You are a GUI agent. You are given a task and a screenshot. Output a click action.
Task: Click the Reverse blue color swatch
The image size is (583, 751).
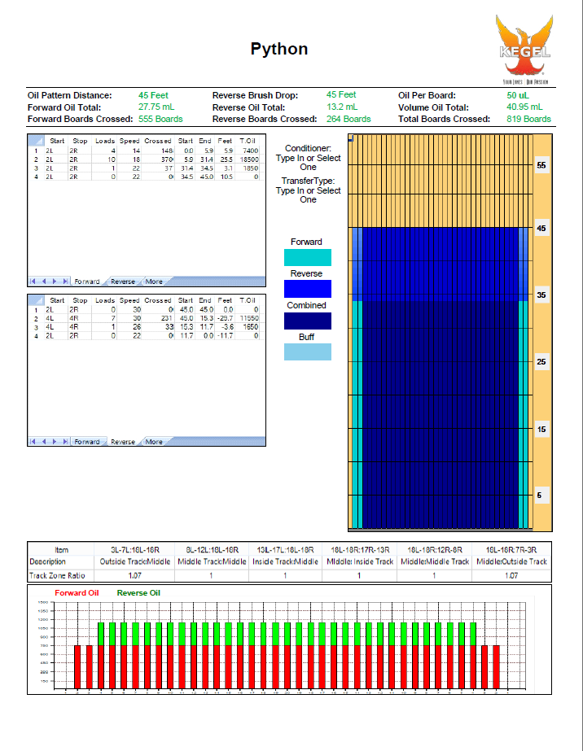[x=307, y=289]
